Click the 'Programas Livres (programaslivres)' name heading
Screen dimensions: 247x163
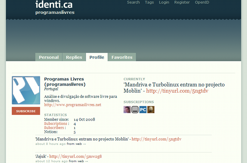(x=65, y=82)
